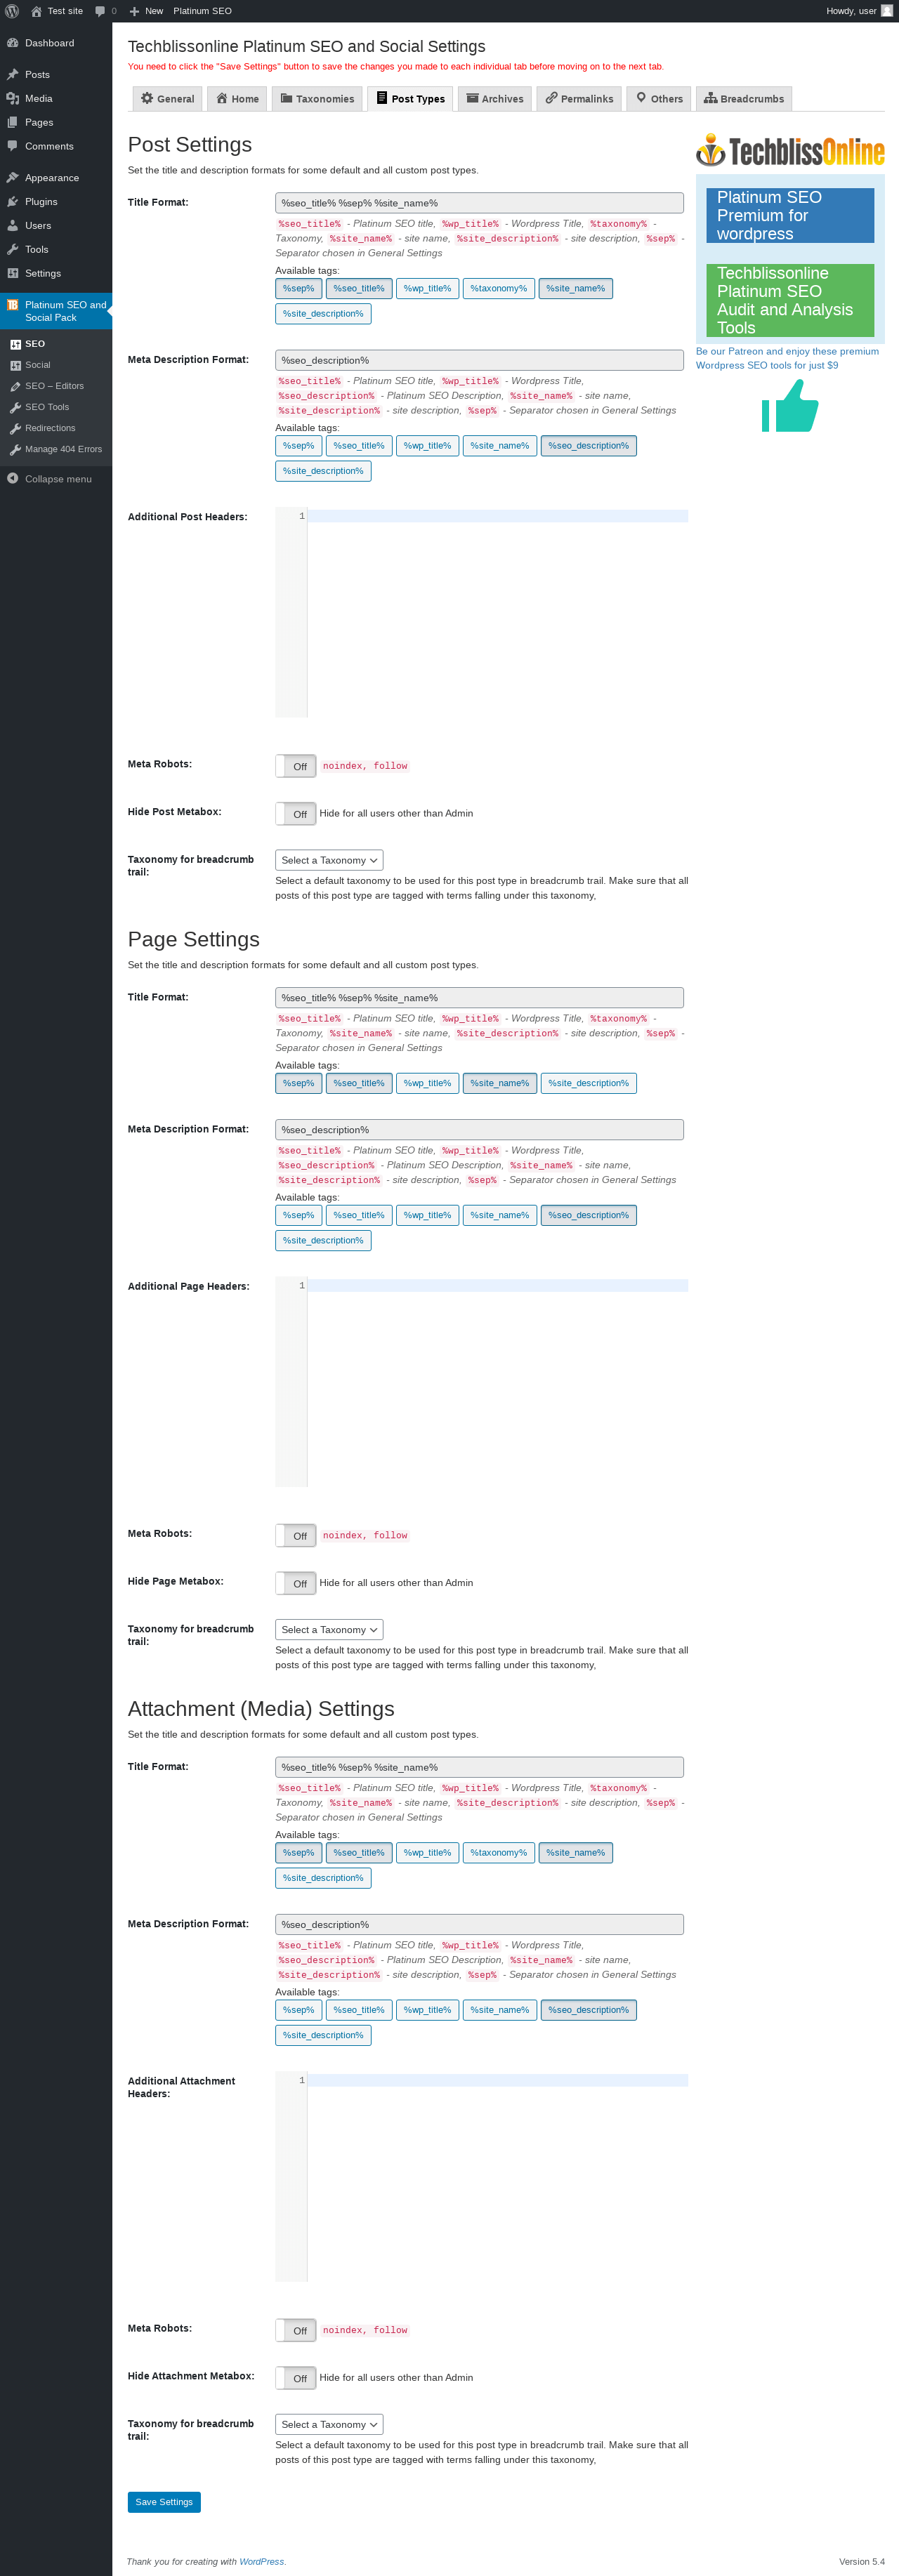The image size is (899, 2576).
Task: Toggle Meta Robots switch under Attachment Settings
Action: point(296,2331)
